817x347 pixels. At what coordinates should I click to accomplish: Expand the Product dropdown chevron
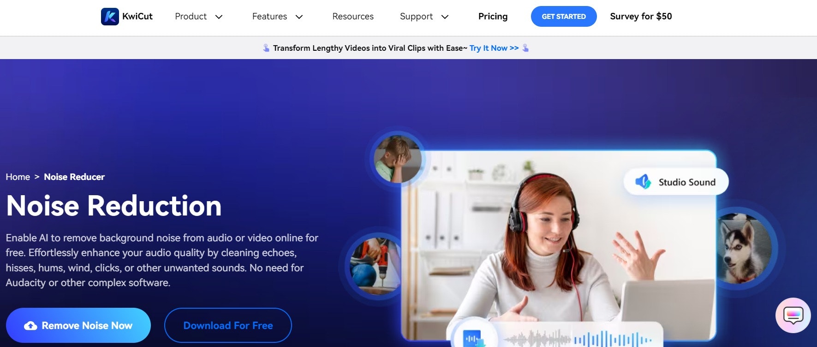tap(219, 17)
